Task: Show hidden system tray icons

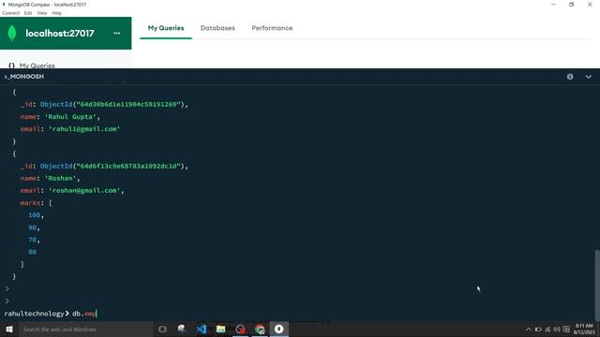Action: [529, 330]
